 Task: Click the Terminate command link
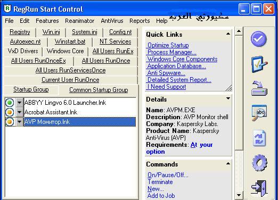tap(160, 182)
